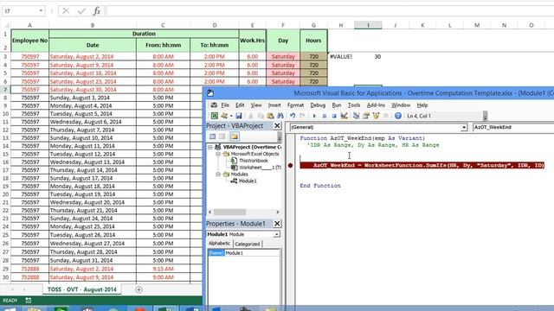
Task: Click the Copy icon in the VBA toolbar
Action: [261, 116]
